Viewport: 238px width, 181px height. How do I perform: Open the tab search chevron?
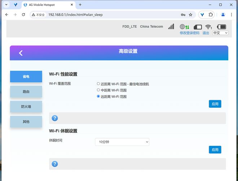click(6, 5)
